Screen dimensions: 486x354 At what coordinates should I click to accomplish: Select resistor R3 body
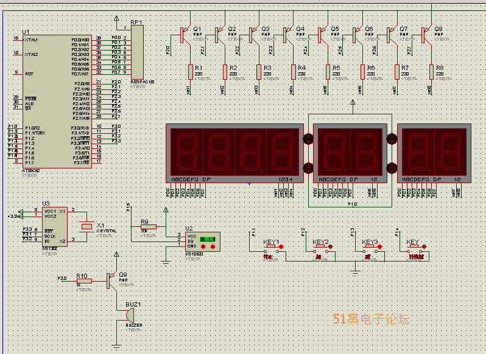259,72
